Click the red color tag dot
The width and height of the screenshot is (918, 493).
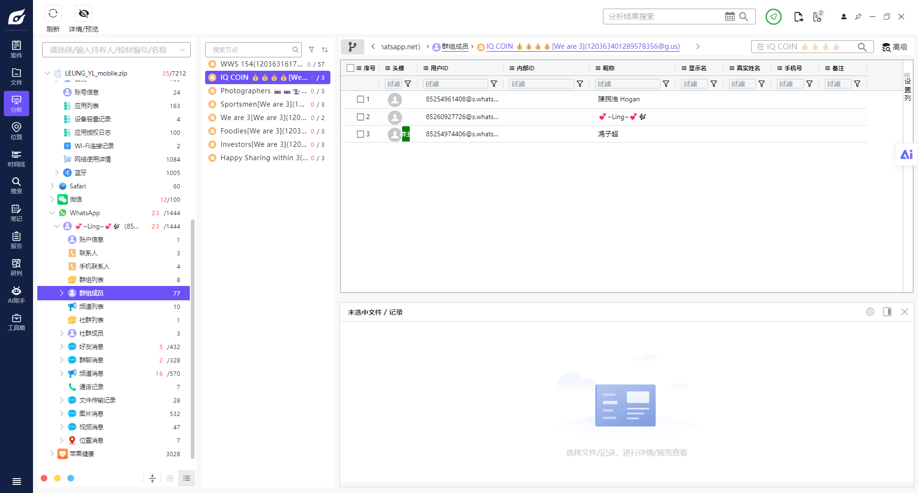tap(44, 478)
